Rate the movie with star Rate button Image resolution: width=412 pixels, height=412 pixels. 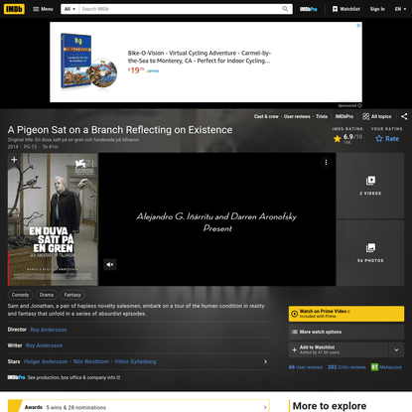387,139
